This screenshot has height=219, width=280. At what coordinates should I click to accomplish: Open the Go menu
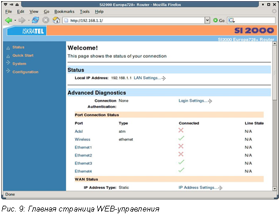coord(46,12)
